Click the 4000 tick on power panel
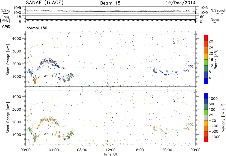Screen dimensions: 226x156 point(17,39)
